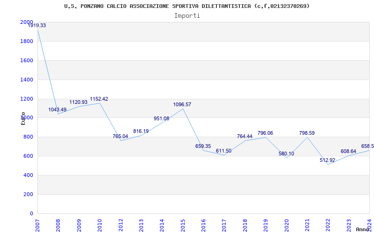The height and width of the screenshot is (234, 374).
Task: Select the 1043.49 value label
Action: (58, 110)
